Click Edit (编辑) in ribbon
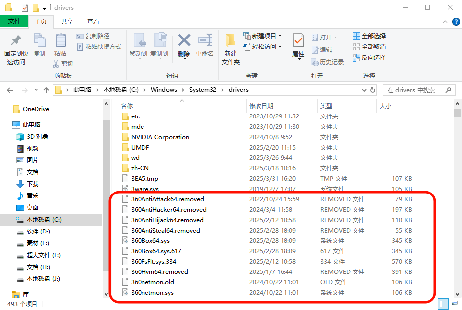This screenshot has height=310, width=462. click(x=322, y=49)
